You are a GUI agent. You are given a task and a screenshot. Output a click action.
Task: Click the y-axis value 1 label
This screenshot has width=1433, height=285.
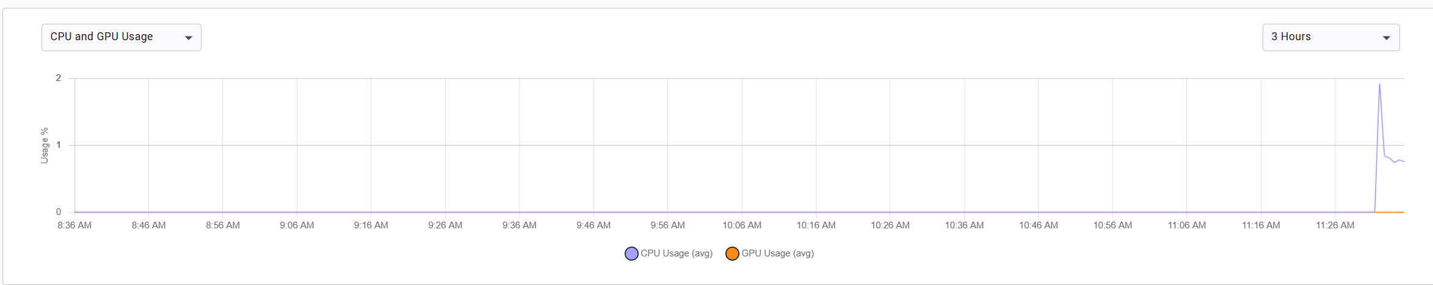pyautogui.click(x=59, y=145)
